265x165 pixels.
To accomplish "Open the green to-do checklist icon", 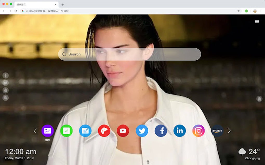I will click(x=67, y=131).
